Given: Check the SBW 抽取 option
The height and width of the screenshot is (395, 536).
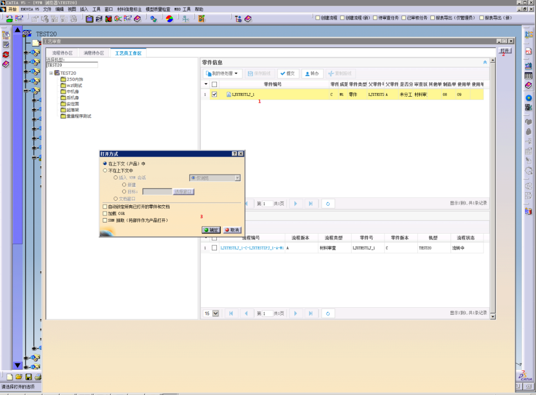Looking at the screenshot, I should 105,220.
